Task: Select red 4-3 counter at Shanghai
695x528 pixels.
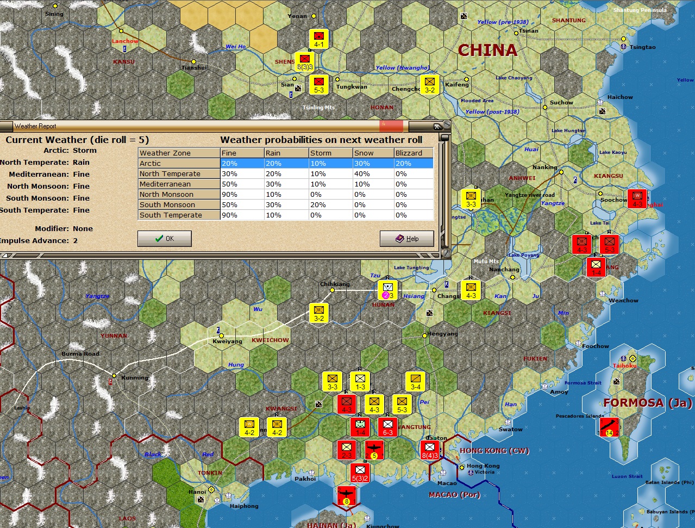Action: (x=637, y=199)
